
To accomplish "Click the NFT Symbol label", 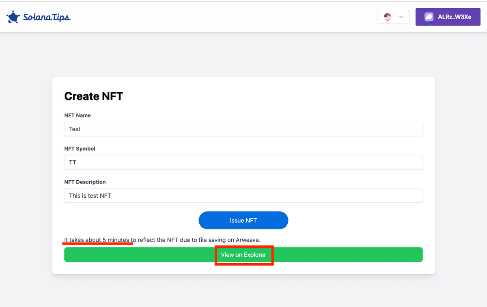I will tap(80, 149).
